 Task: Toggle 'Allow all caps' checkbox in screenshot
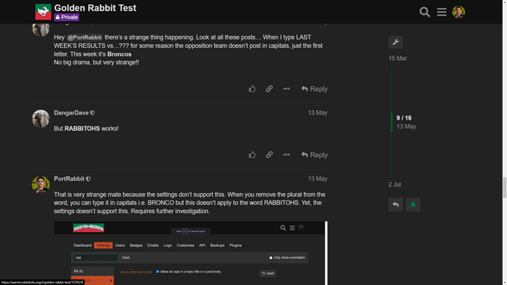157,272
